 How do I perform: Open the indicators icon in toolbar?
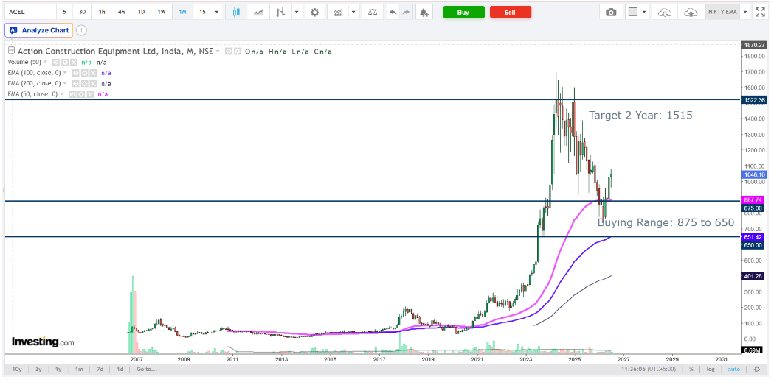338,13
